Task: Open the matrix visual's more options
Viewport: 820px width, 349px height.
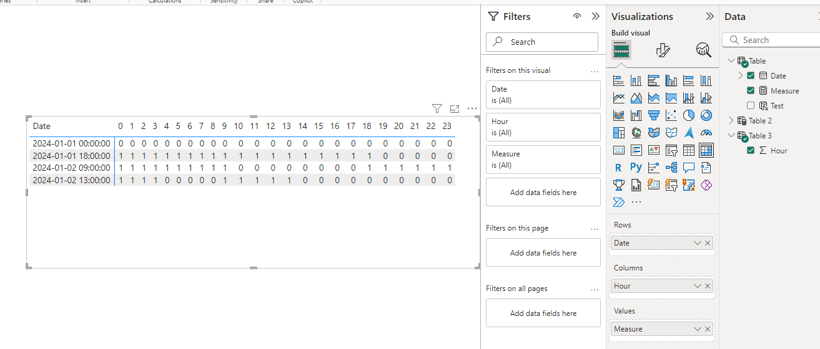Action: pos(472,108)
